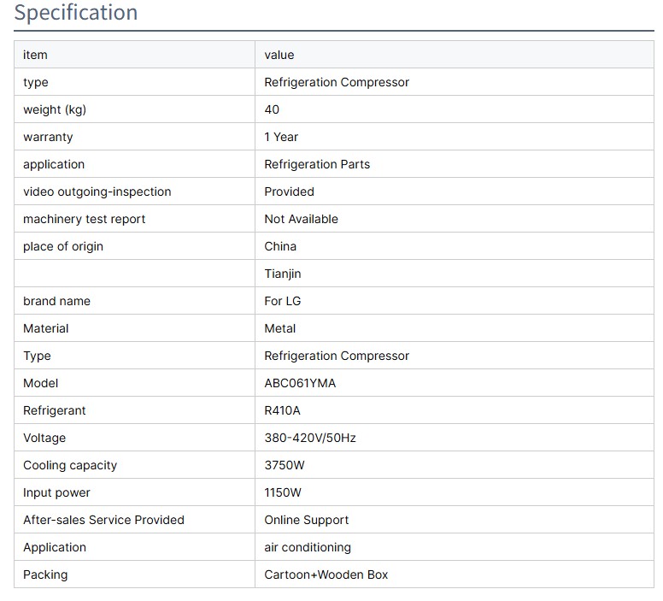Click the 'place of origin' label

63,246
